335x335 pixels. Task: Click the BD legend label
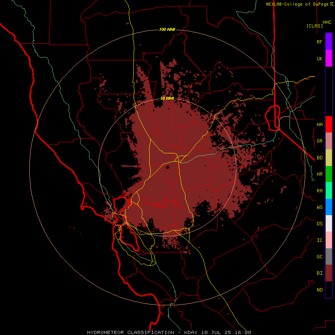pos(319,158)
